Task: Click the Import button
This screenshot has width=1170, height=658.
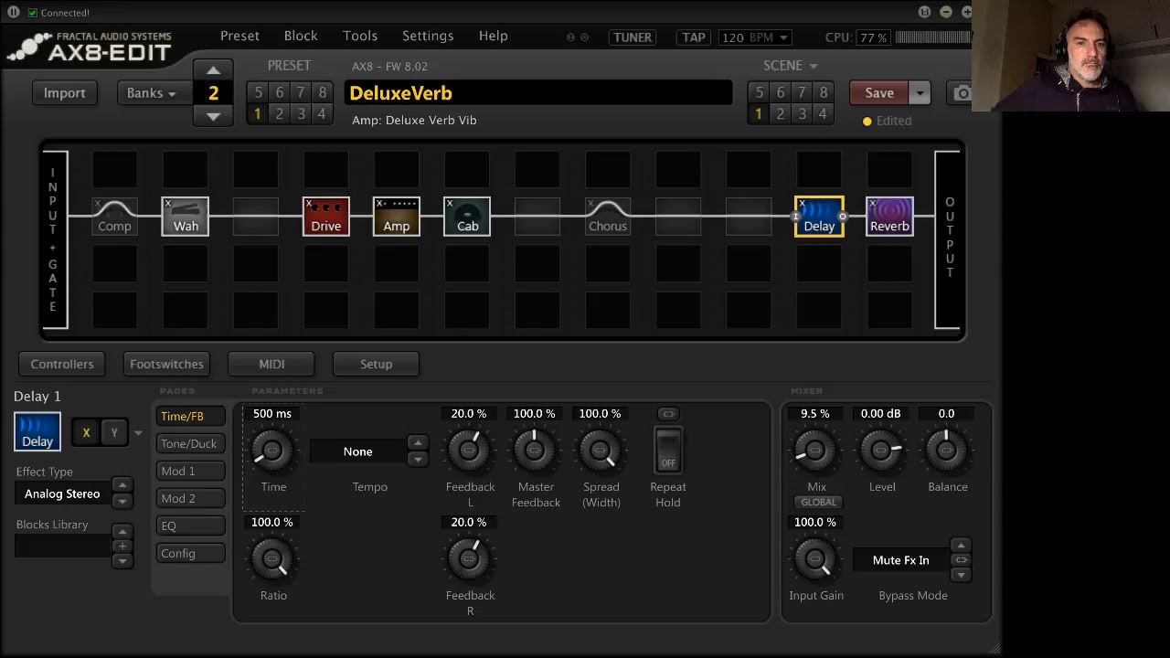Action: (x=65, y=93)
